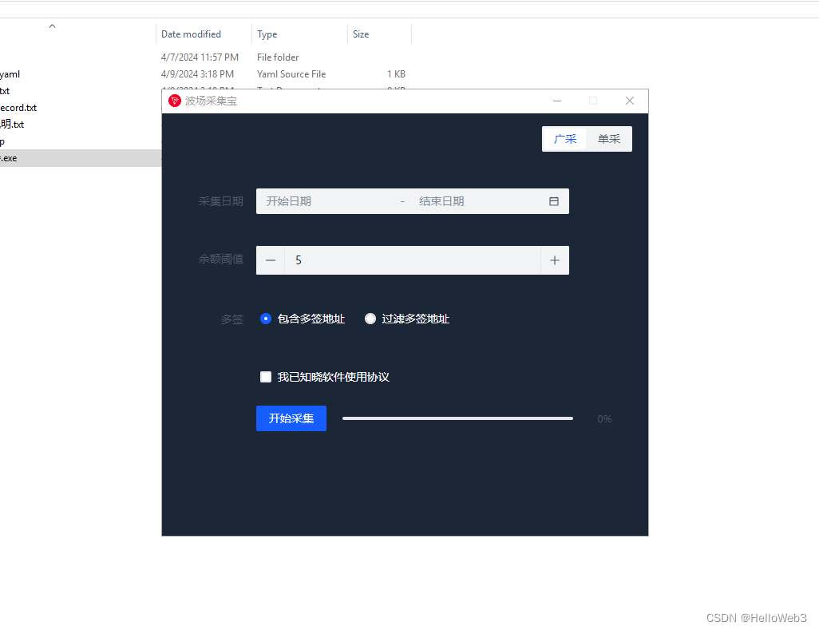Sort files by the Date modified column
Image resolution: width=819 pixels, height=630 pixels.
click(x=192, y=34)
